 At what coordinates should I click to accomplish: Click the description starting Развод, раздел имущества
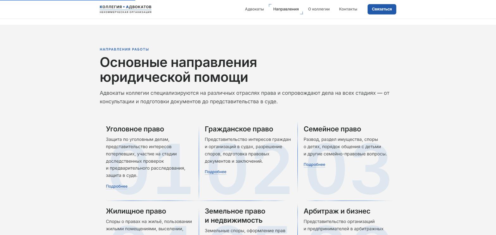(345, 147)
